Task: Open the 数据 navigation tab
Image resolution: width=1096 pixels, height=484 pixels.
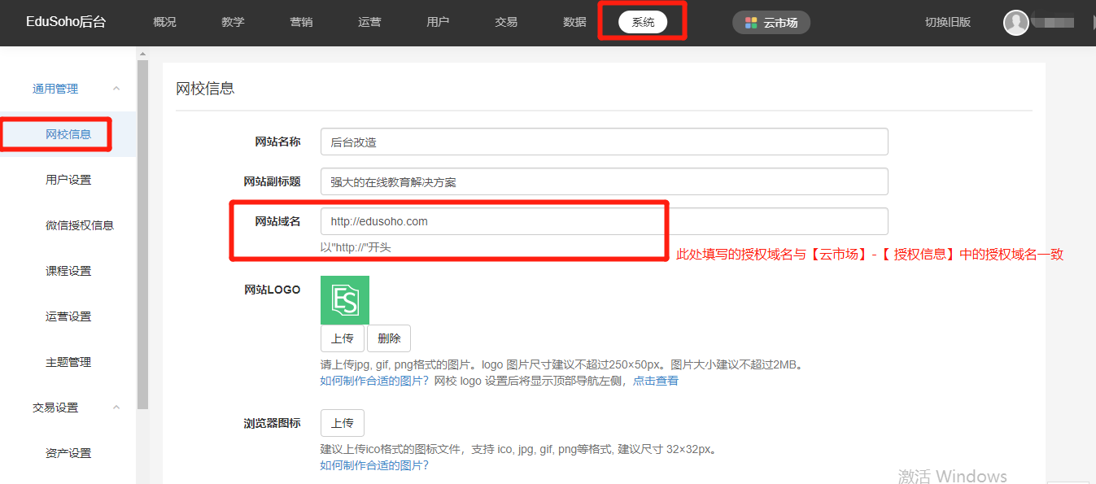Action: (x=574, y=23)
